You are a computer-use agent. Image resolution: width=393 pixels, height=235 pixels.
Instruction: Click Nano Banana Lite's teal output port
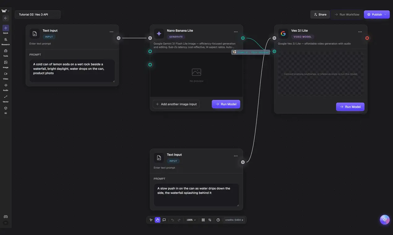pos(243,38)
